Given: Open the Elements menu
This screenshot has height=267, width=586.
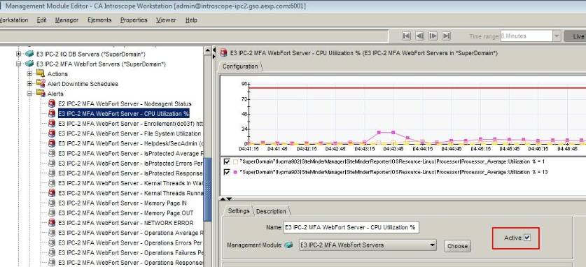Looking at the screenshot, I should 99,20.
